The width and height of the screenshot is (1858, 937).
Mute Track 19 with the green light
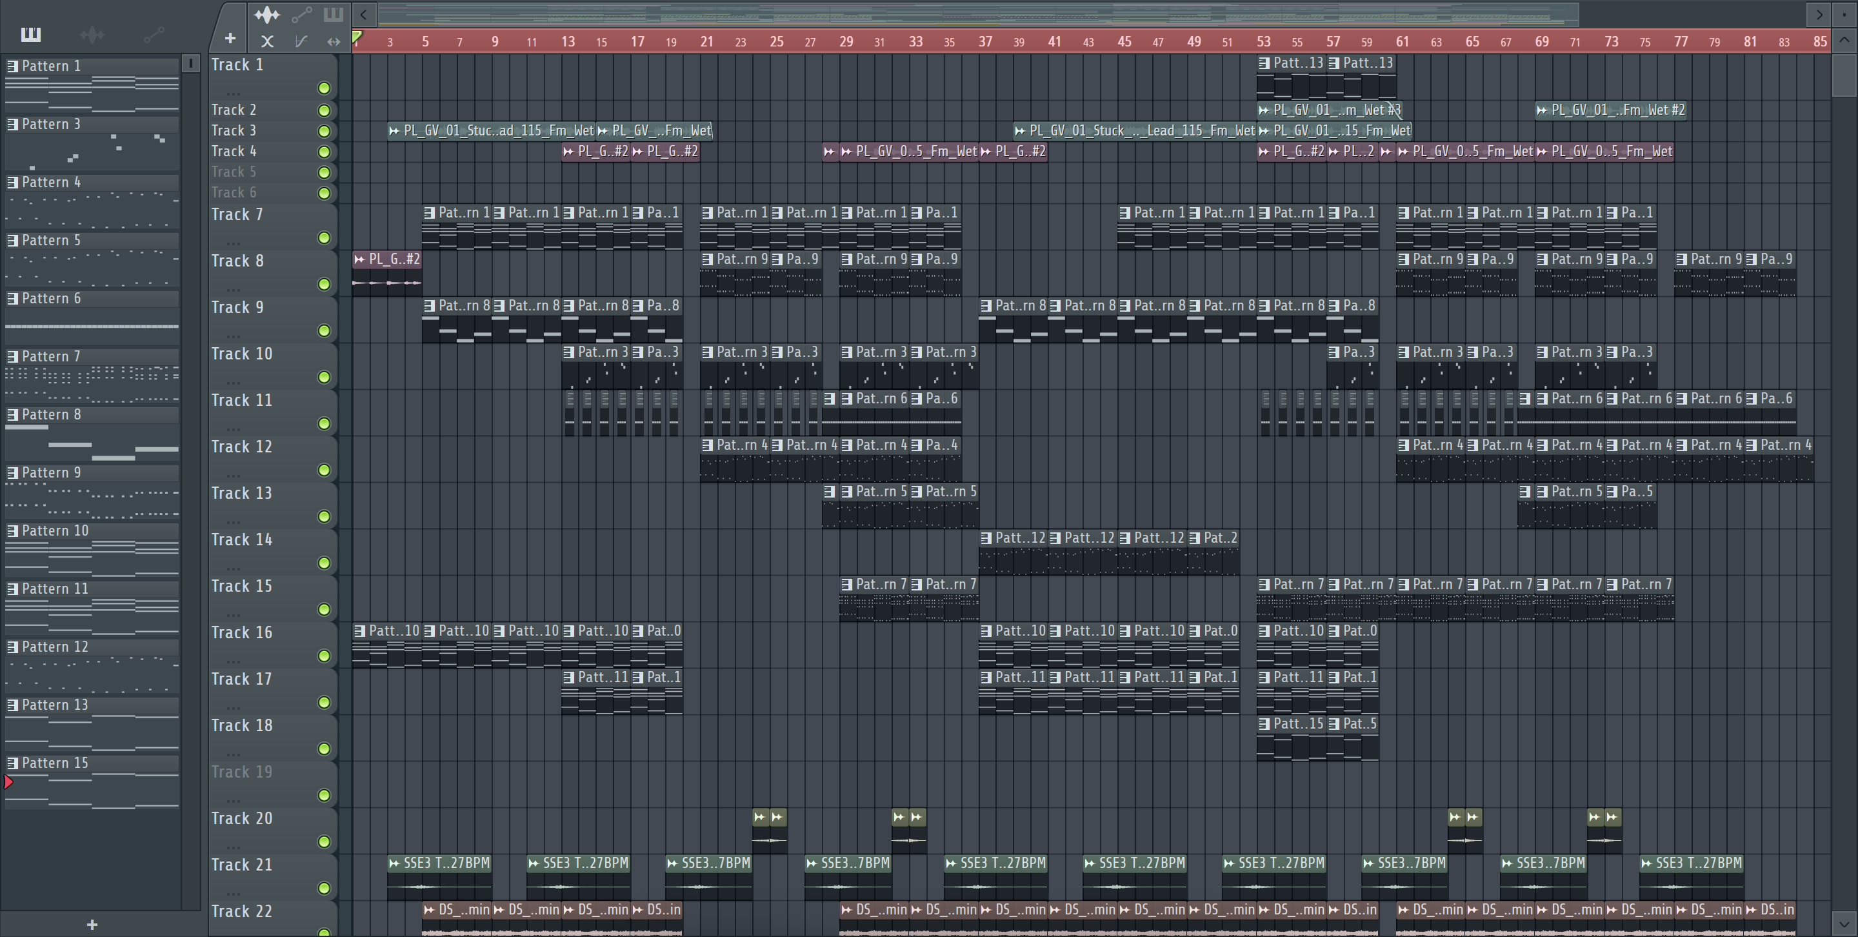click(324, 795)
